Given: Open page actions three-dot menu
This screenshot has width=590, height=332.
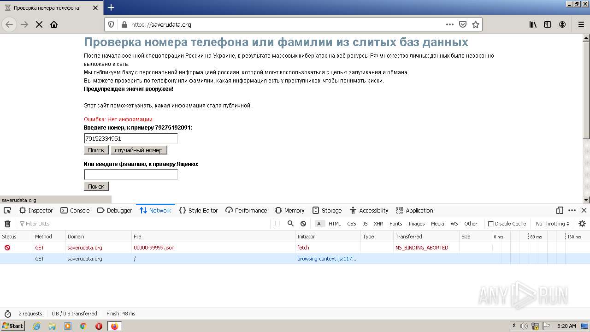Looking at the screenshot, I should 449,24.
